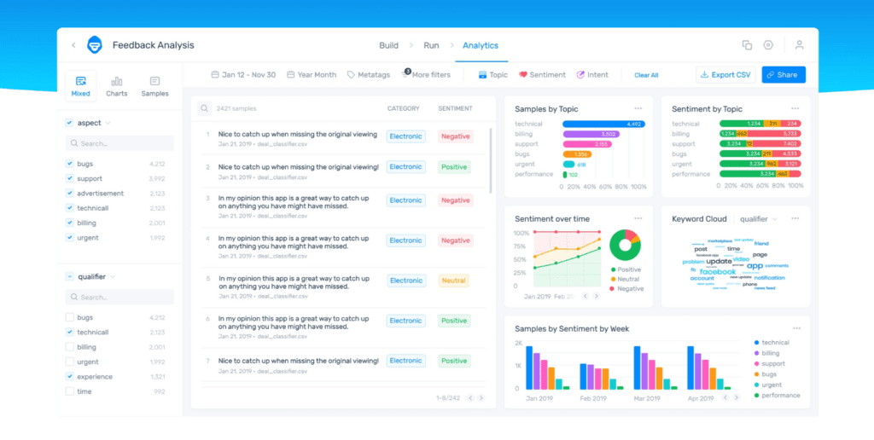The width and height of the screenshot is (874, 440).
Task: Click the Metatags tag icon
Action: [x=351, y=75]
